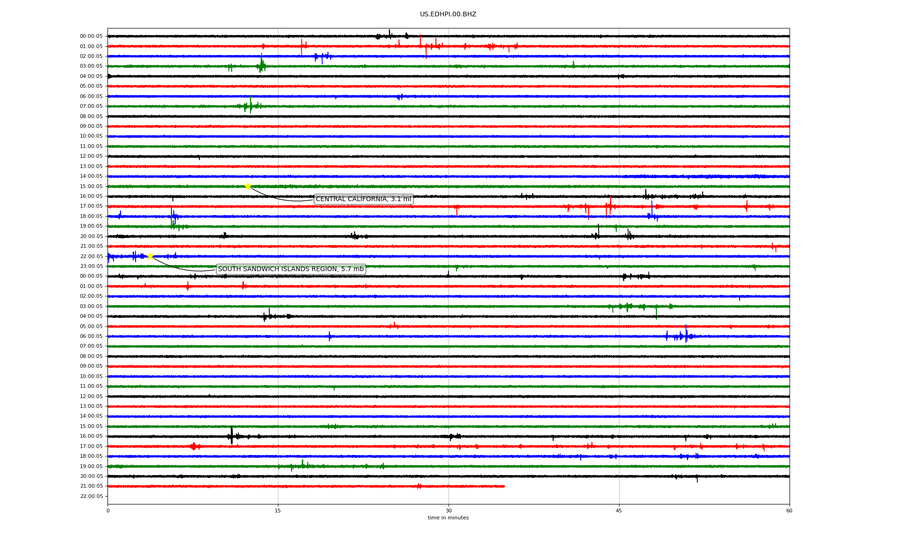Click the 0 tick on the x-axis
The width and height of the screenshot is (897, 560).
pos(108,511)
